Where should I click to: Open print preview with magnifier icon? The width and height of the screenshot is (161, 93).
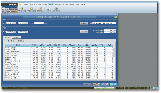111,84
